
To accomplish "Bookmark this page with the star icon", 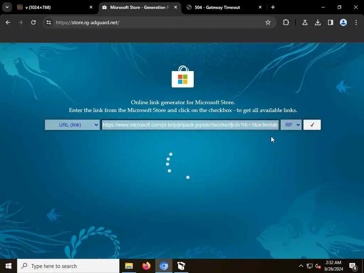I will 268,22.
